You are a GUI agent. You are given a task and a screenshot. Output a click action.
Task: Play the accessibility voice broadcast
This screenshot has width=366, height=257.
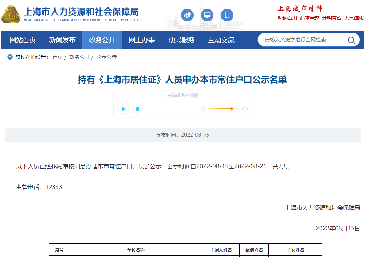tap(123, 109)
